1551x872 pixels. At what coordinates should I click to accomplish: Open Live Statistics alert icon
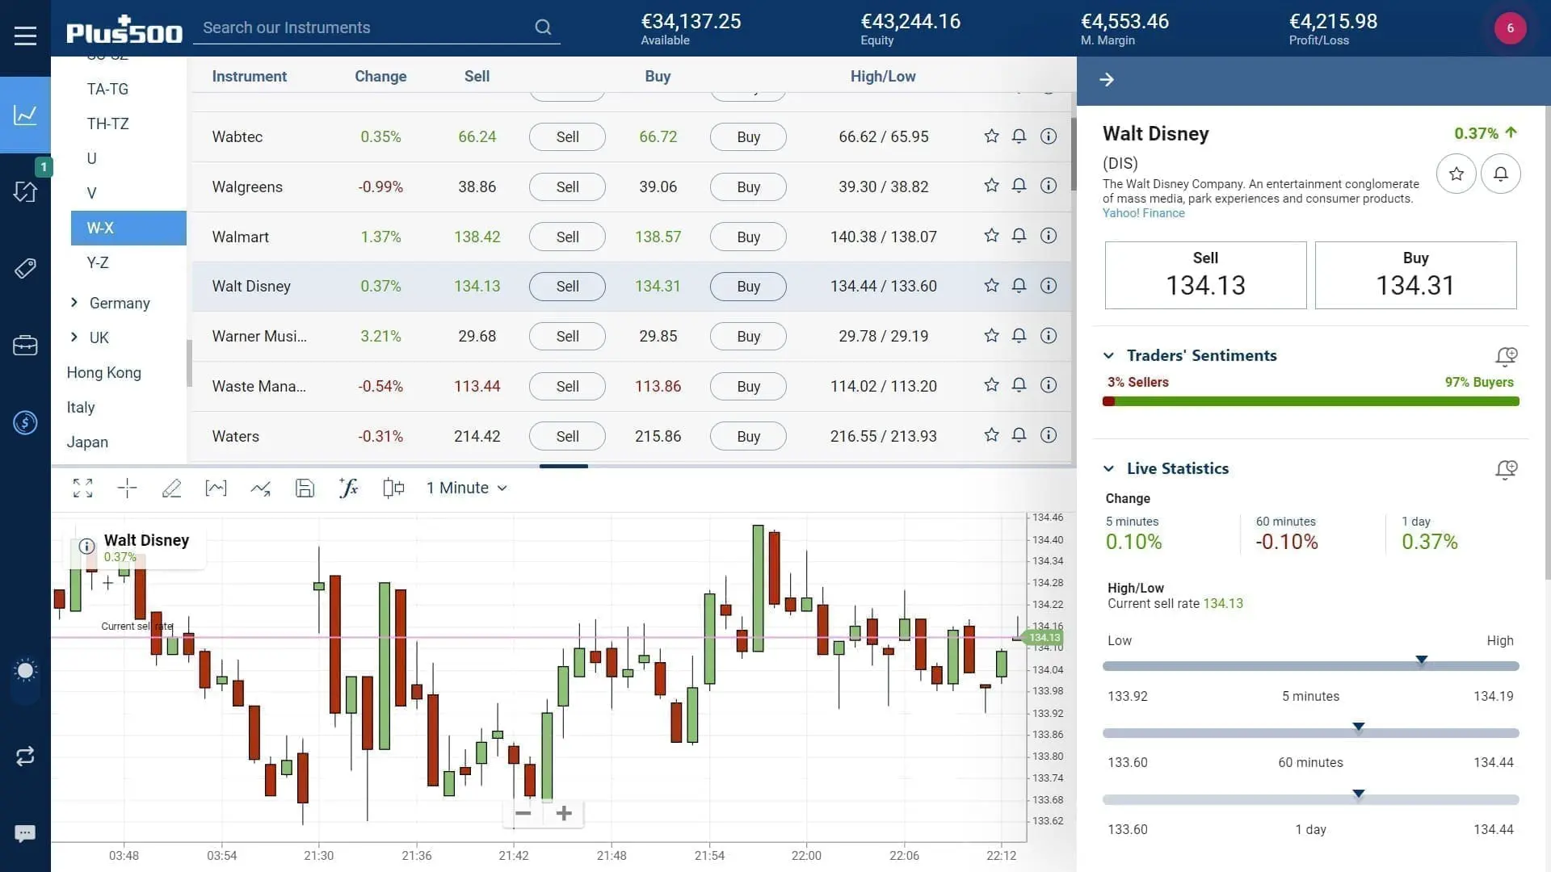point(1506,469)
